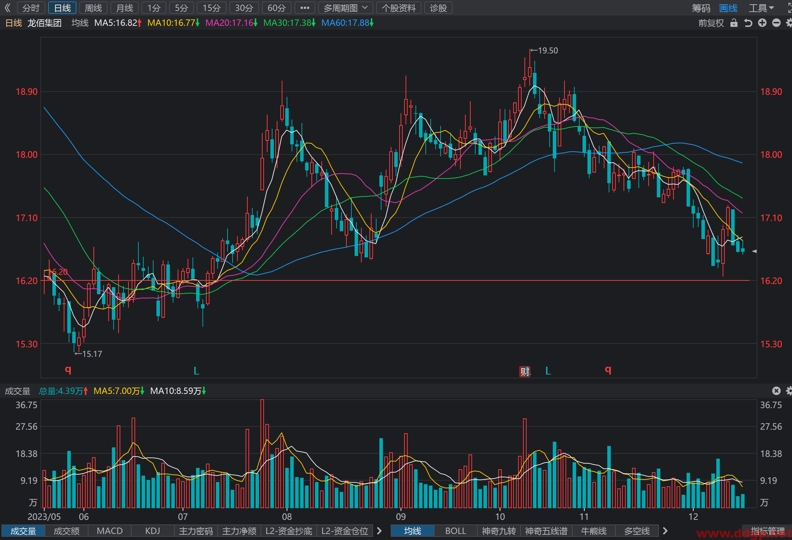
Task: Click the volume MA10:8.59万 label
Action: point(178,391)
